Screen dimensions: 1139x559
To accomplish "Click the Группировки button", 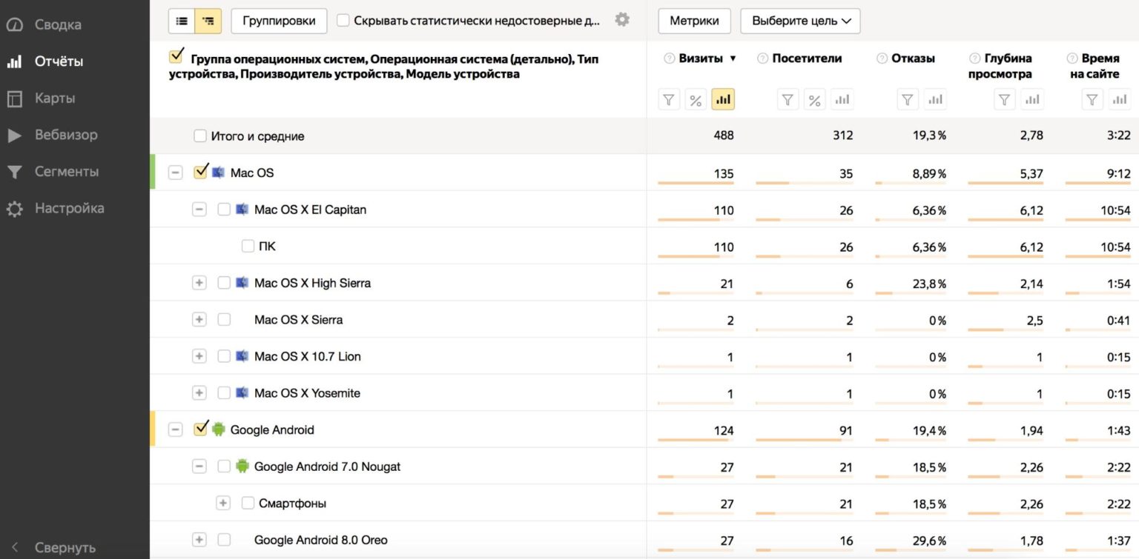I will point(279,21).
